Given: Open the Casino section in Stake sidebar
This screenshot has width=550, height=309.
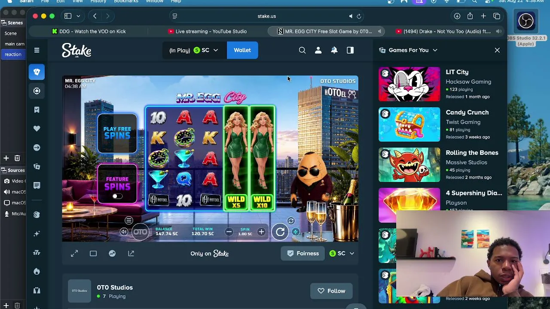Looking at the screenshot, I should tap(37, 72).
